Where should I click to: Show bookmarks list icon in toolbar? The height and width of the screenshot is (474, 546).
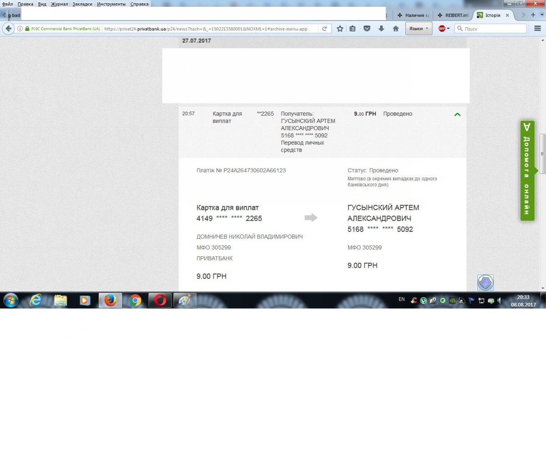point(353,29)
